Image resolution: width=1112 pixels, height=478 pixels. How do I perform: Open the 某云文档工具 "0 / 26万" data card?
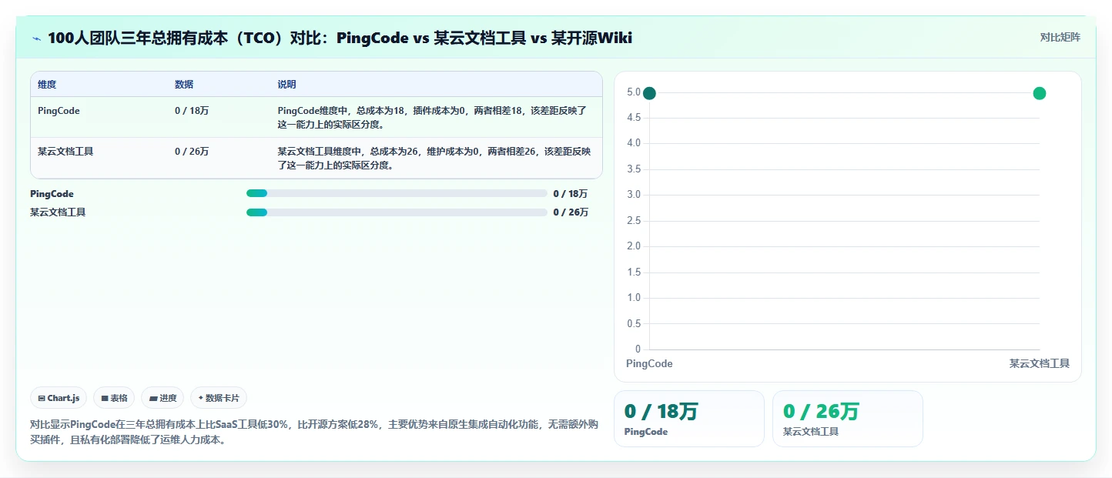point(847,418)
